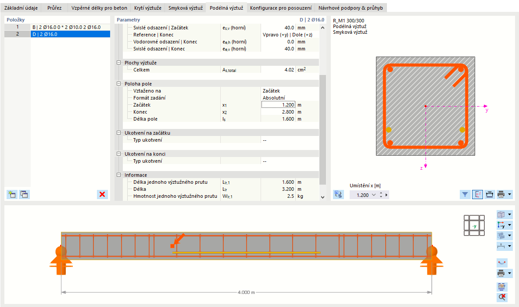Delete the selected item with red X
The width and height of the screenshot is (519, 307).
[102, 194]
